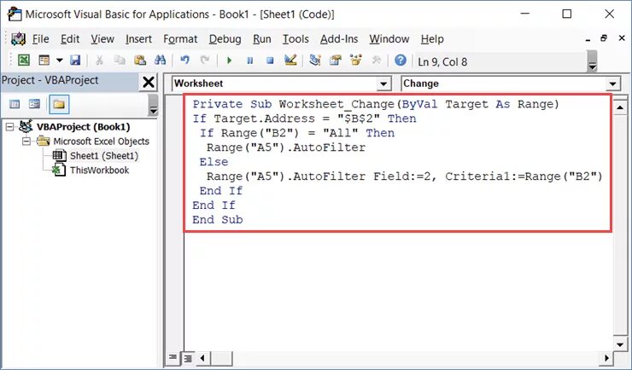The height and width of the screenshot is (370, 632).
Task: Open the Run menu
Action: [262, 39]
